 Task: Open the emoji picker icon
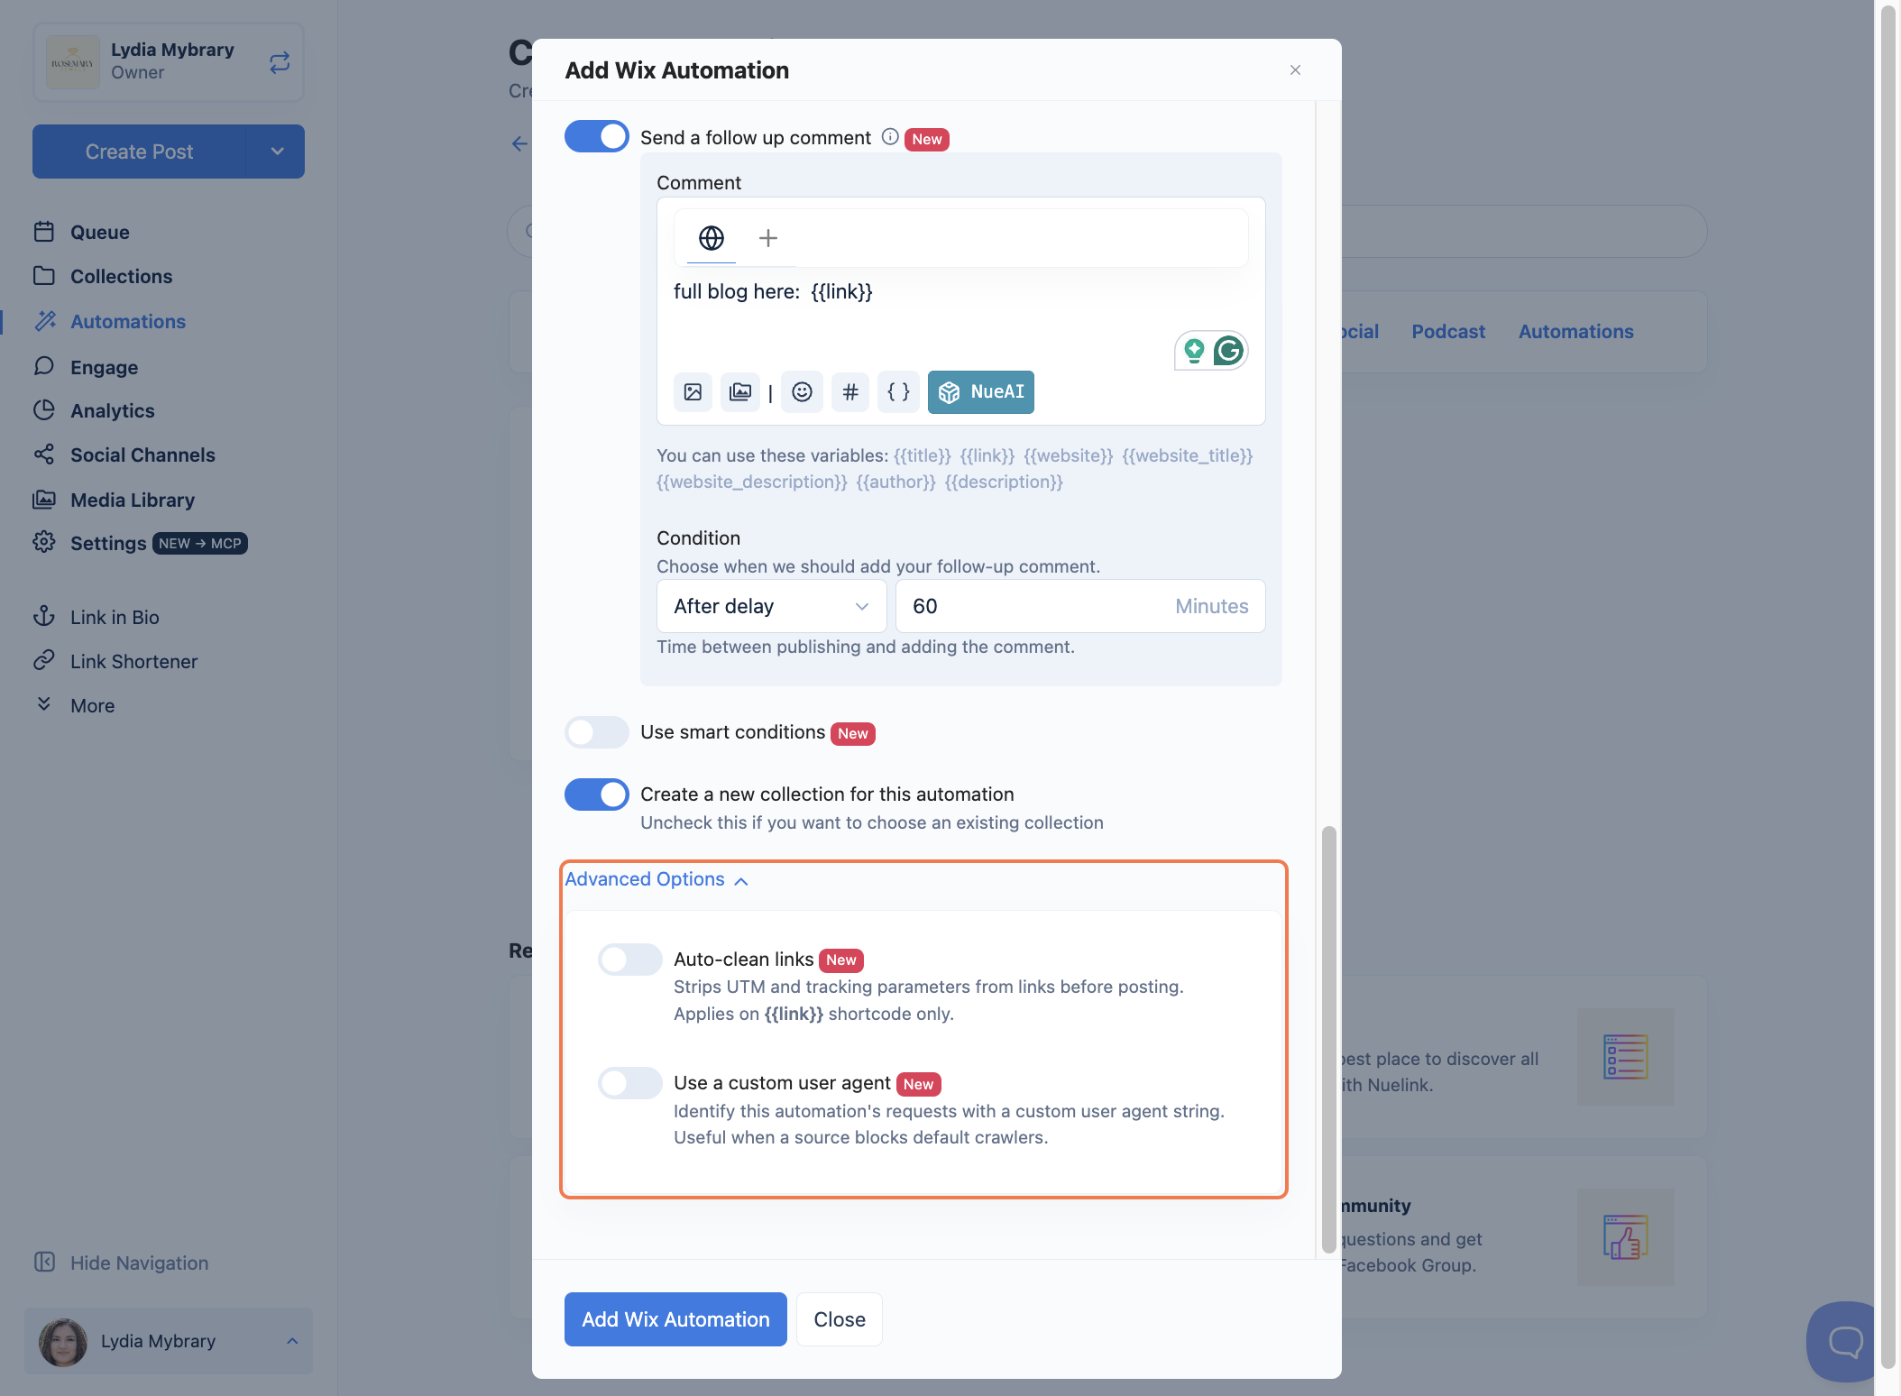tap(802, 392)
